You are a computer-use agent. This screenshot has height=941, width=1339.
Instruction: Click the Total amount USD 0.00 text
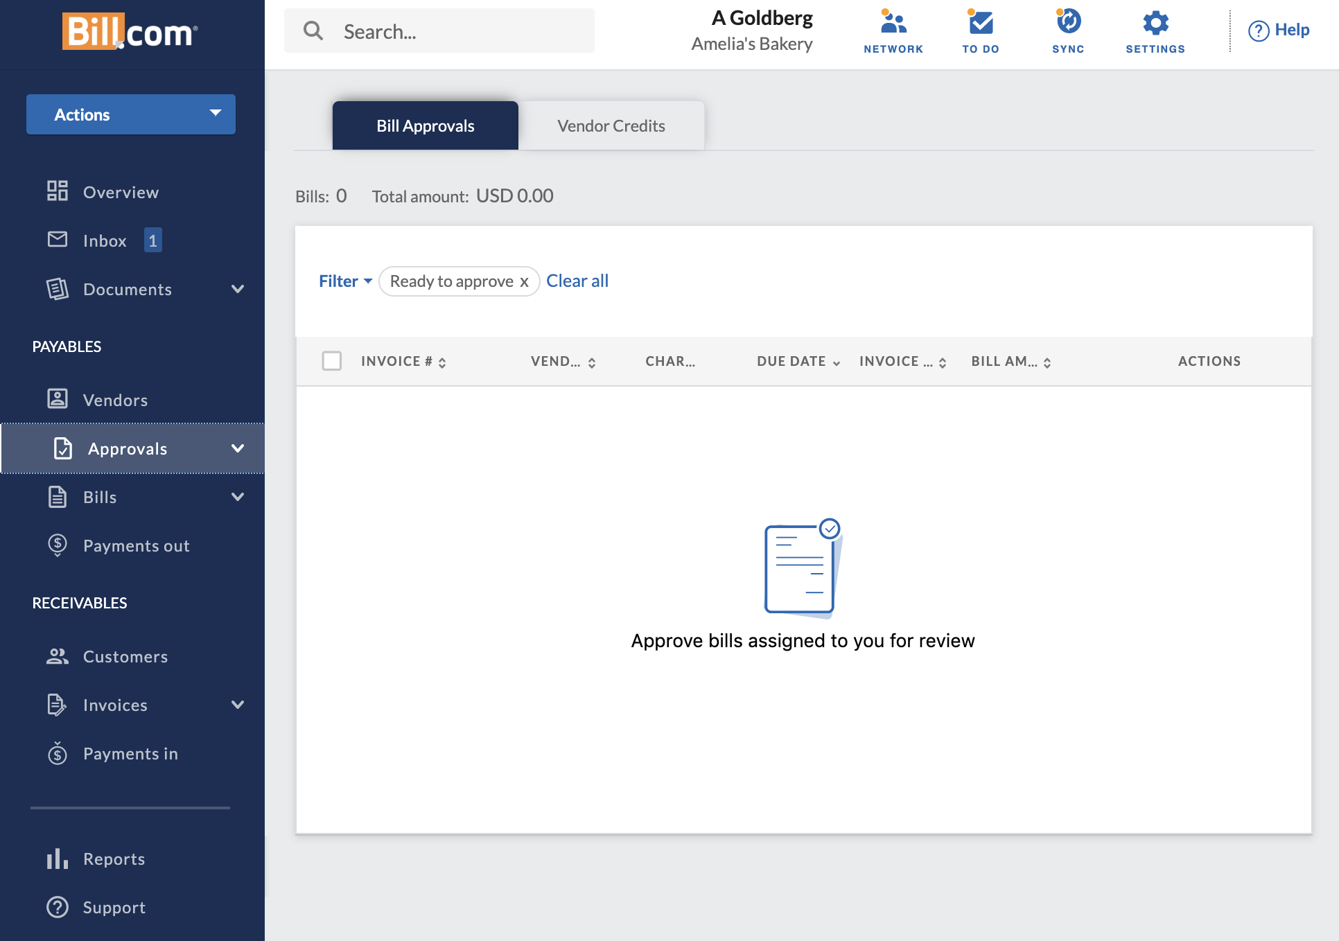pyautogui.click(x=463, y=196)
